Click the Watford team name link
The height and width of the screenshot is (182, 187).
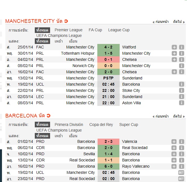129,47
